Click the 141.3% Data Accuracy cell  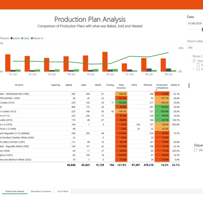click(x=121, y=98)
